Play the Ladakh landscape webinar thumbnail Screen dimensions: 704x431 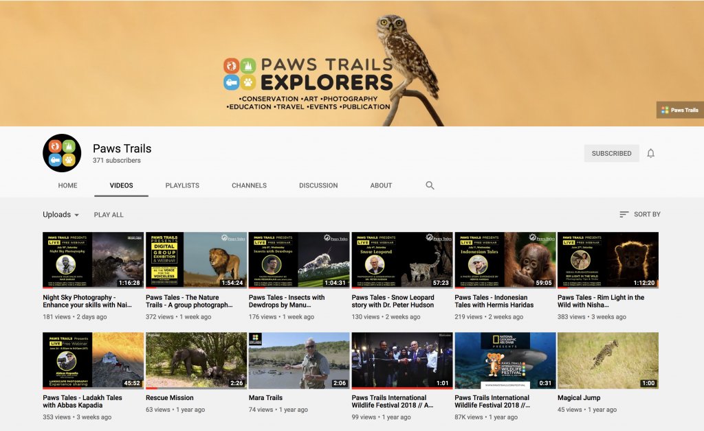click(x=93, y=360)
